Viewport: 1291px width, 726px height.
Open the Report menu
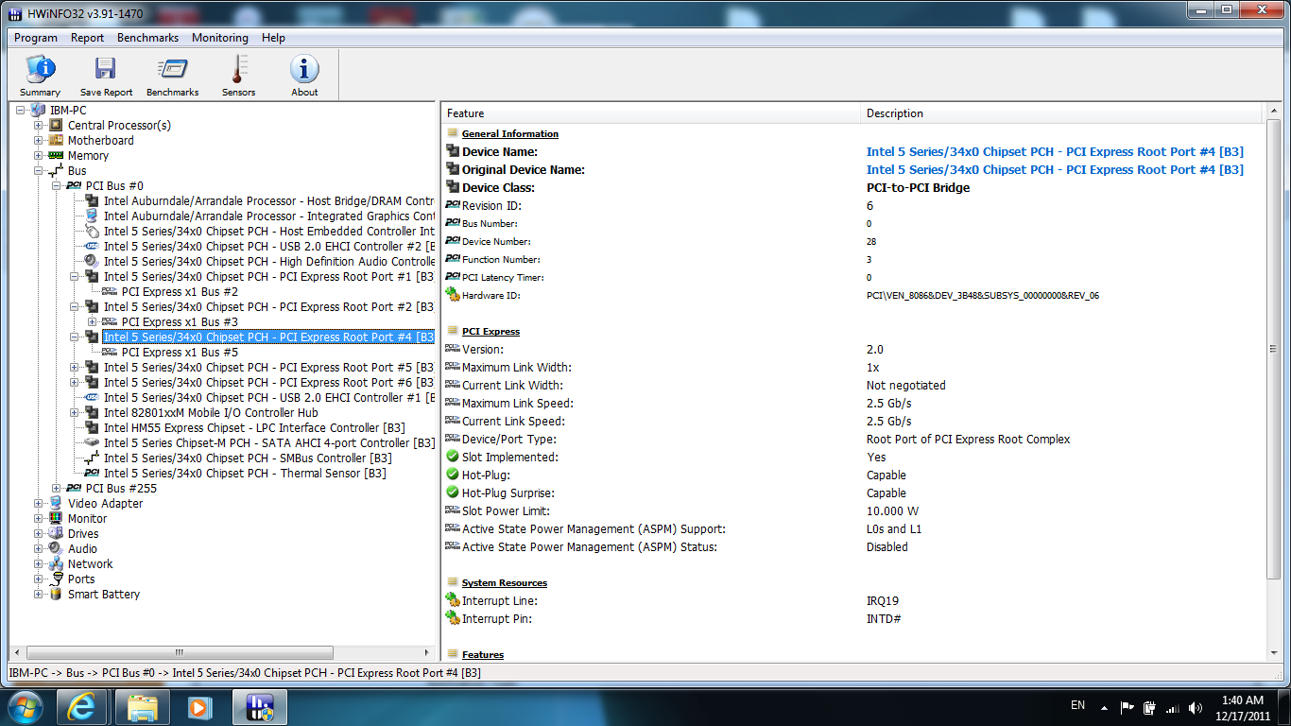click(87, 38)
